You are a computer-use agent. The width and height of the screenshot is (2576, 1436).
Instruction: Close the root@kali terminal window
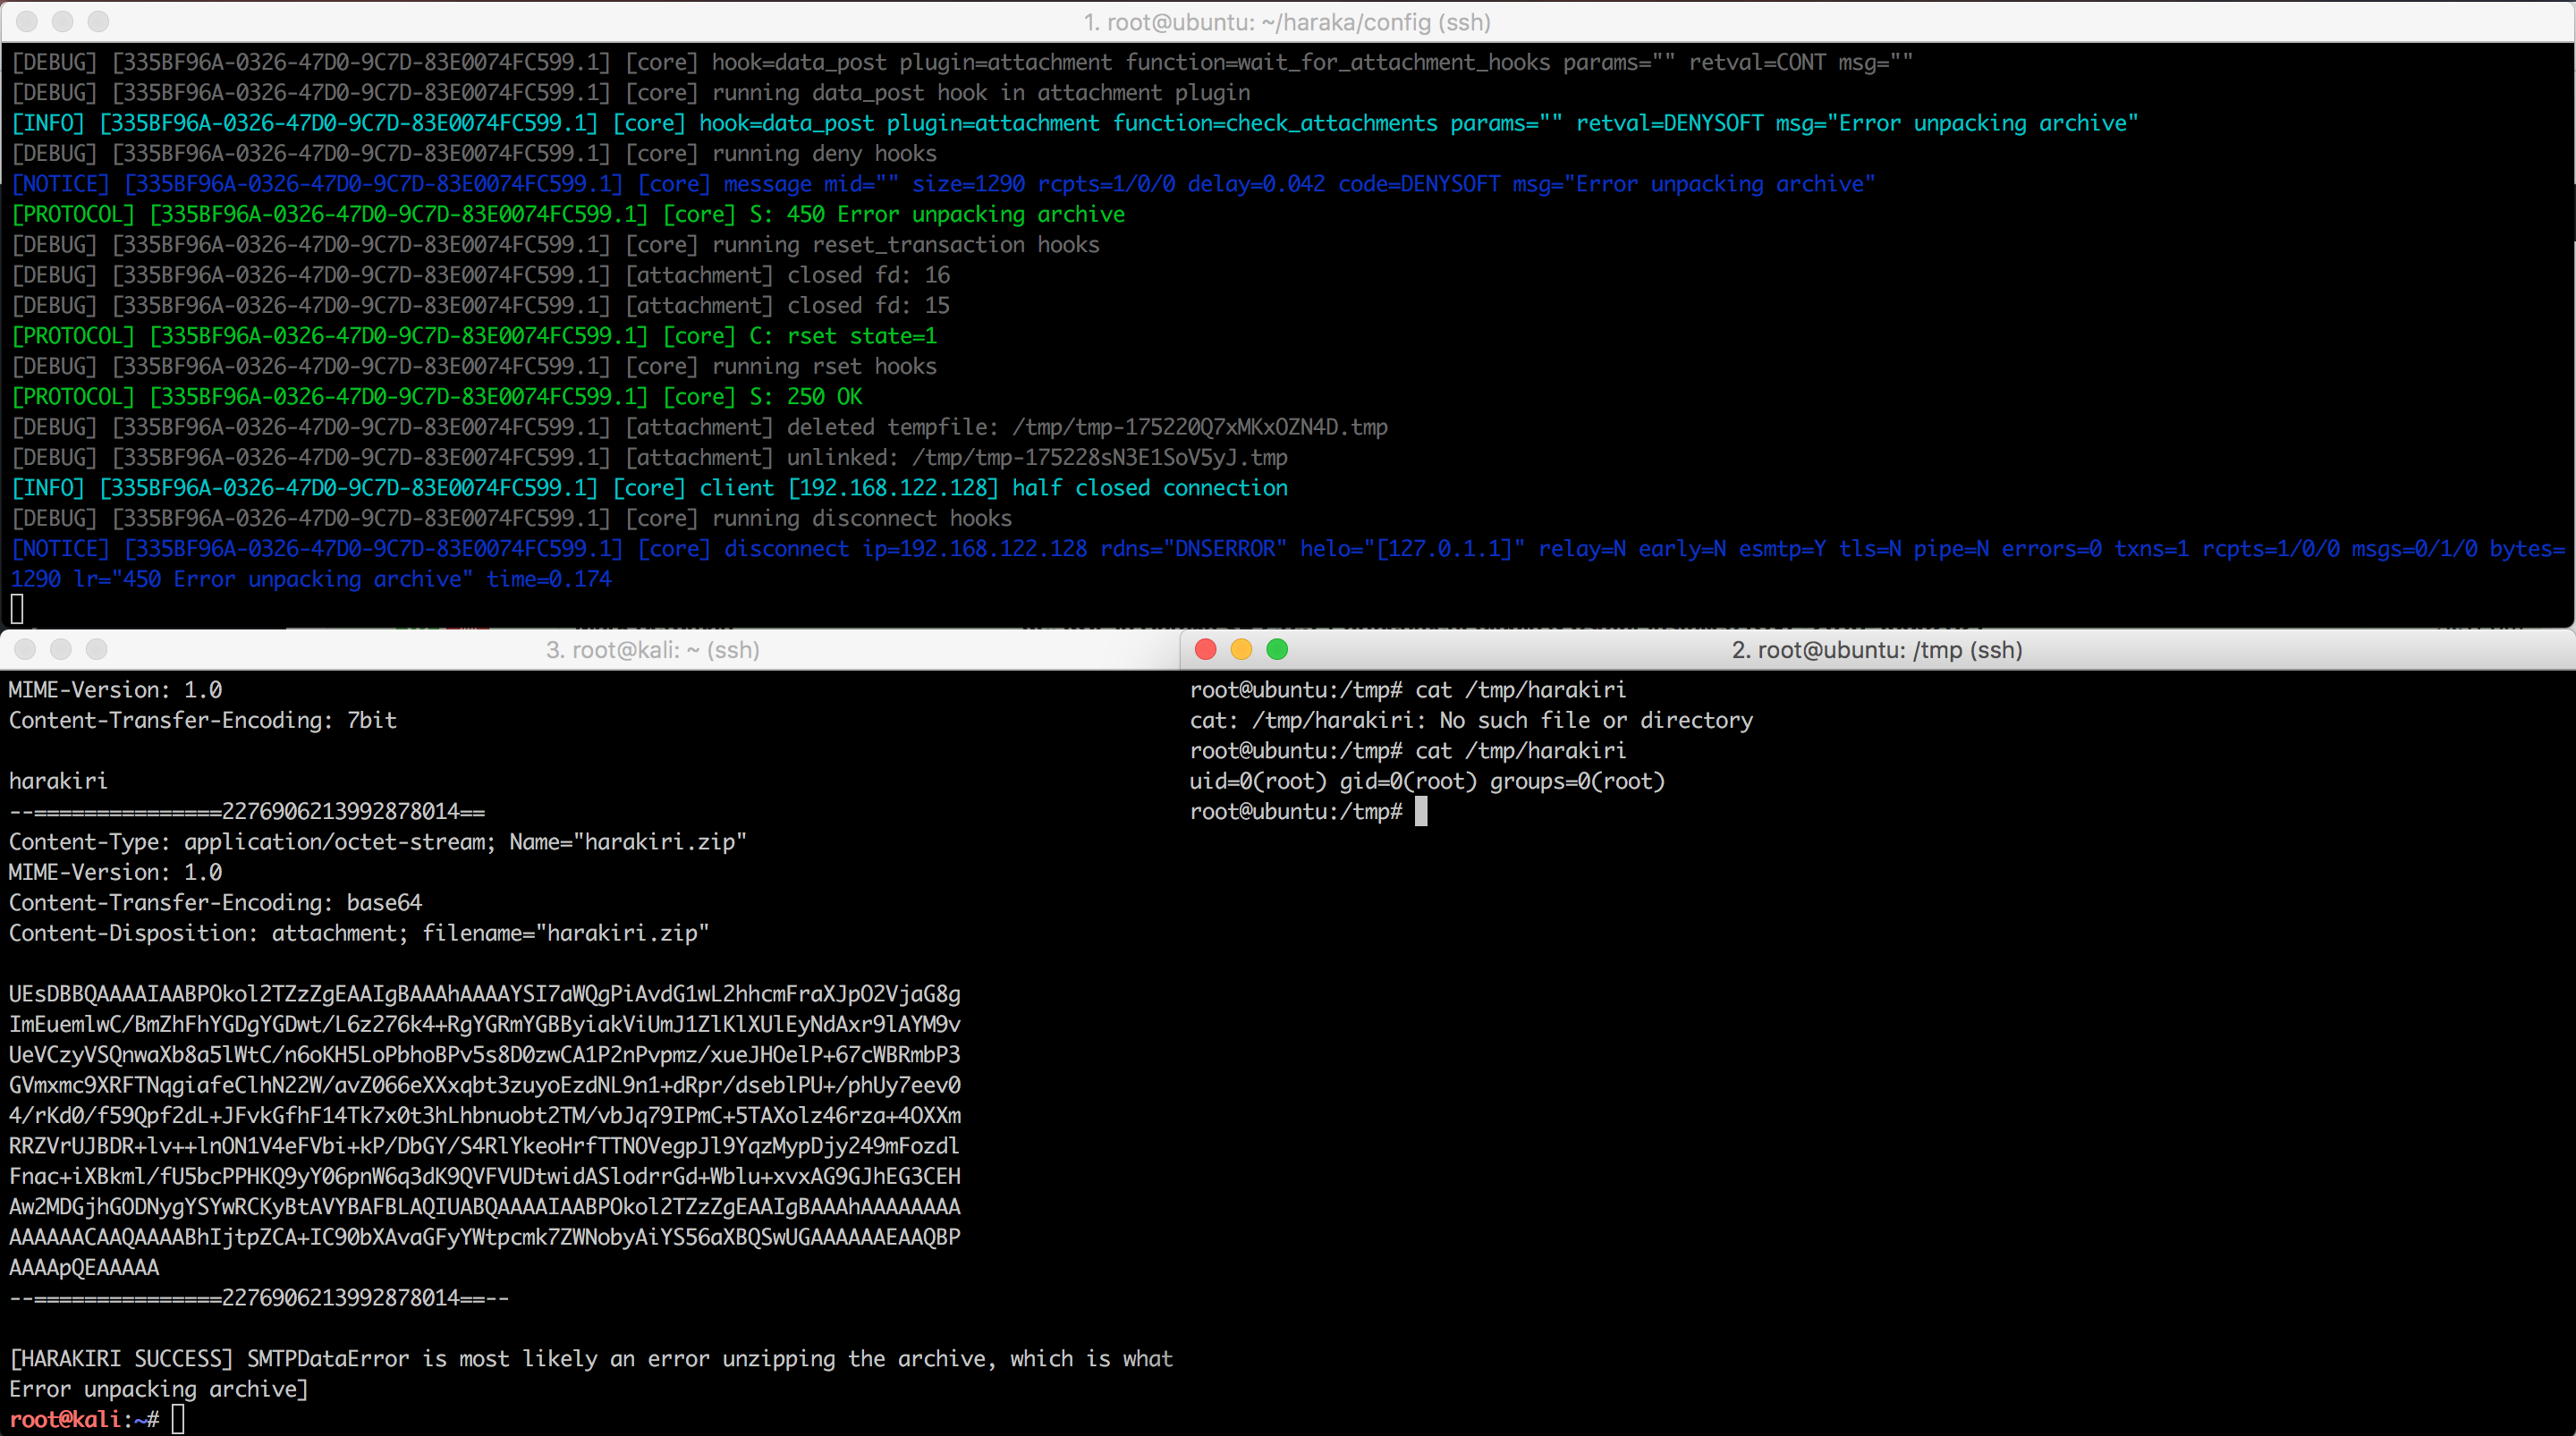(25, 650)
